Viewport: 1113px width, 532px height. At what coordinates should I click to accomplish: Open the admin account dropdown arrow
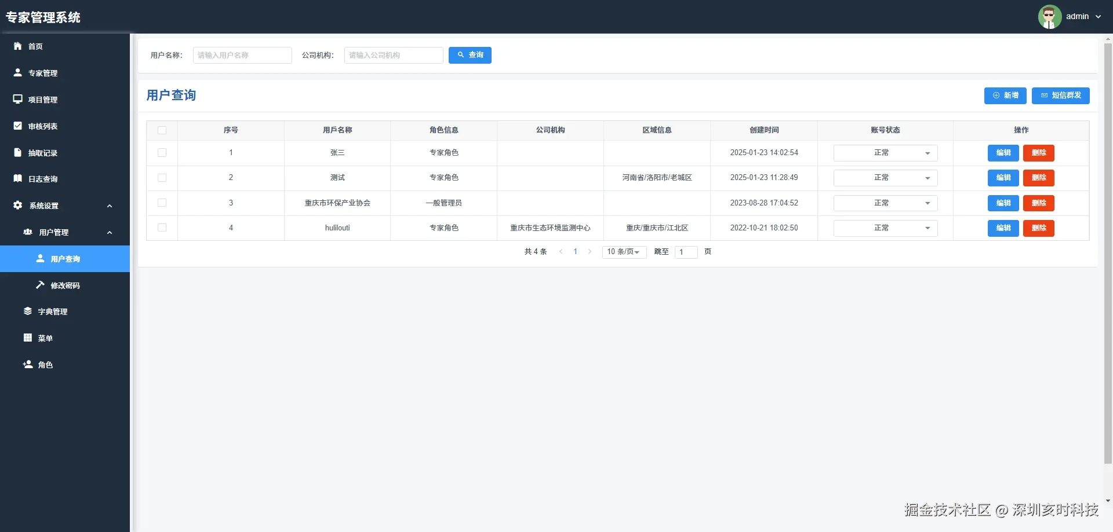click(1098, 17)
